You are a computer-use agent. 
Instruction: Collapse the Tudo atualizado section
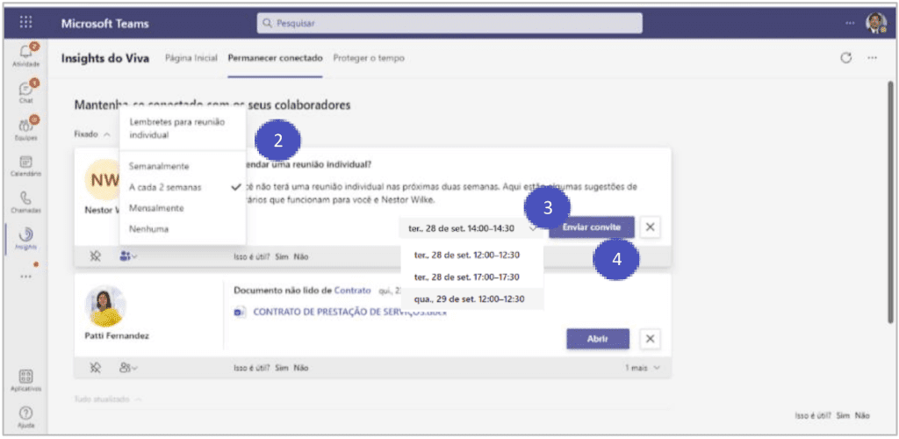coord(108,399)
